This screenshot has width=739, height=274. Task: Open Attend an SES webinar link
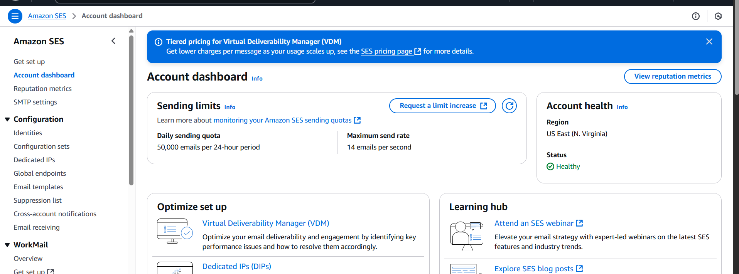[534, 223]
